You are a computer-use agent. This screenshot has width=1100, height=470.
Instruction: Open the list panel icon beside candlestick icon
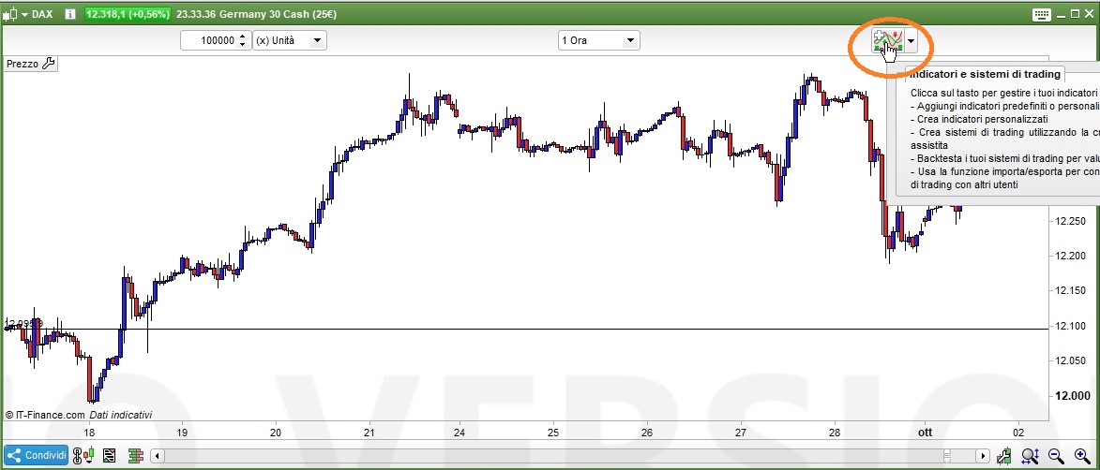click(x=110, y=455)
